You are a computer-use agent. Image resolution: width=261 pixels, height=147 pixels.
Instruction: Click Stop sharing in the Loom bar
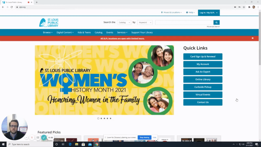point(145,138)
